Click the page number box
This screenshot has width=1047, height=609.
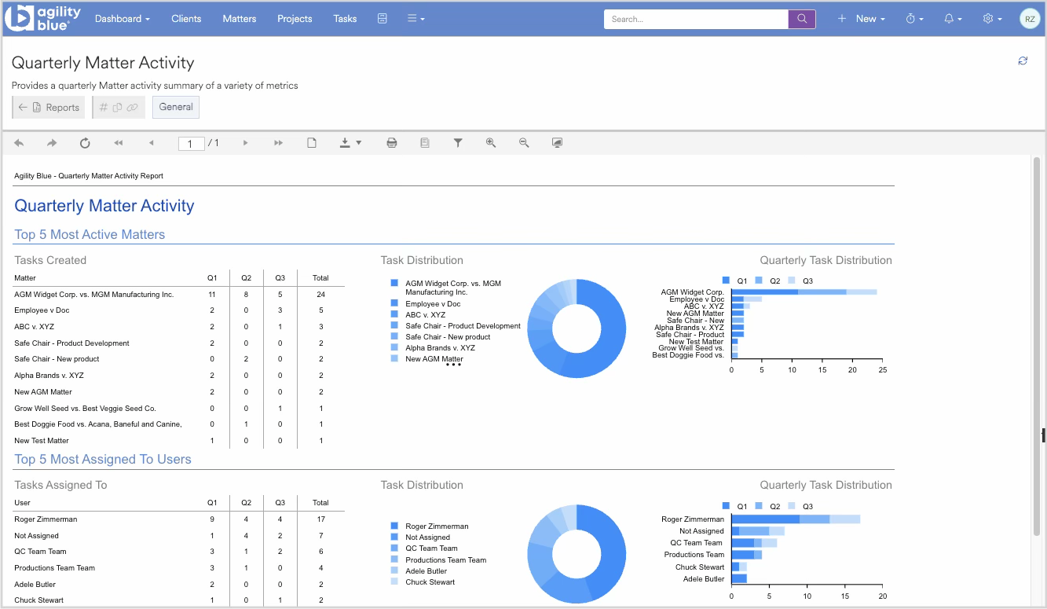[x=192, y=144]
